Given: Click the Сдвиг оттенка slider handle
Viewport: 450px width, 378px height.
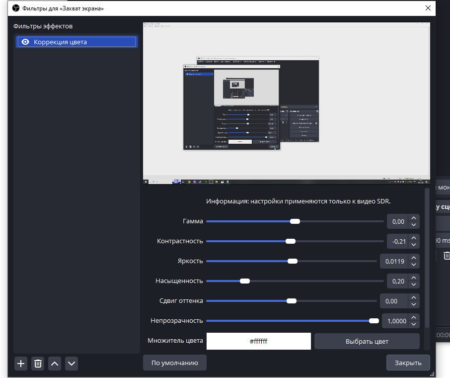Looking at the screenshot, I should point(291,301).
